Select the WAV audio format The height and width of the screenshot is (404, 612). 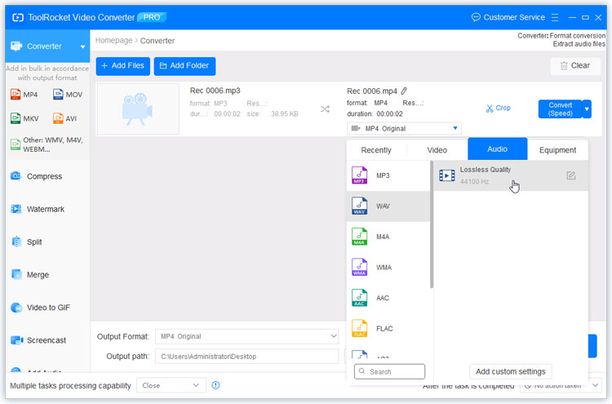(388, 206)
